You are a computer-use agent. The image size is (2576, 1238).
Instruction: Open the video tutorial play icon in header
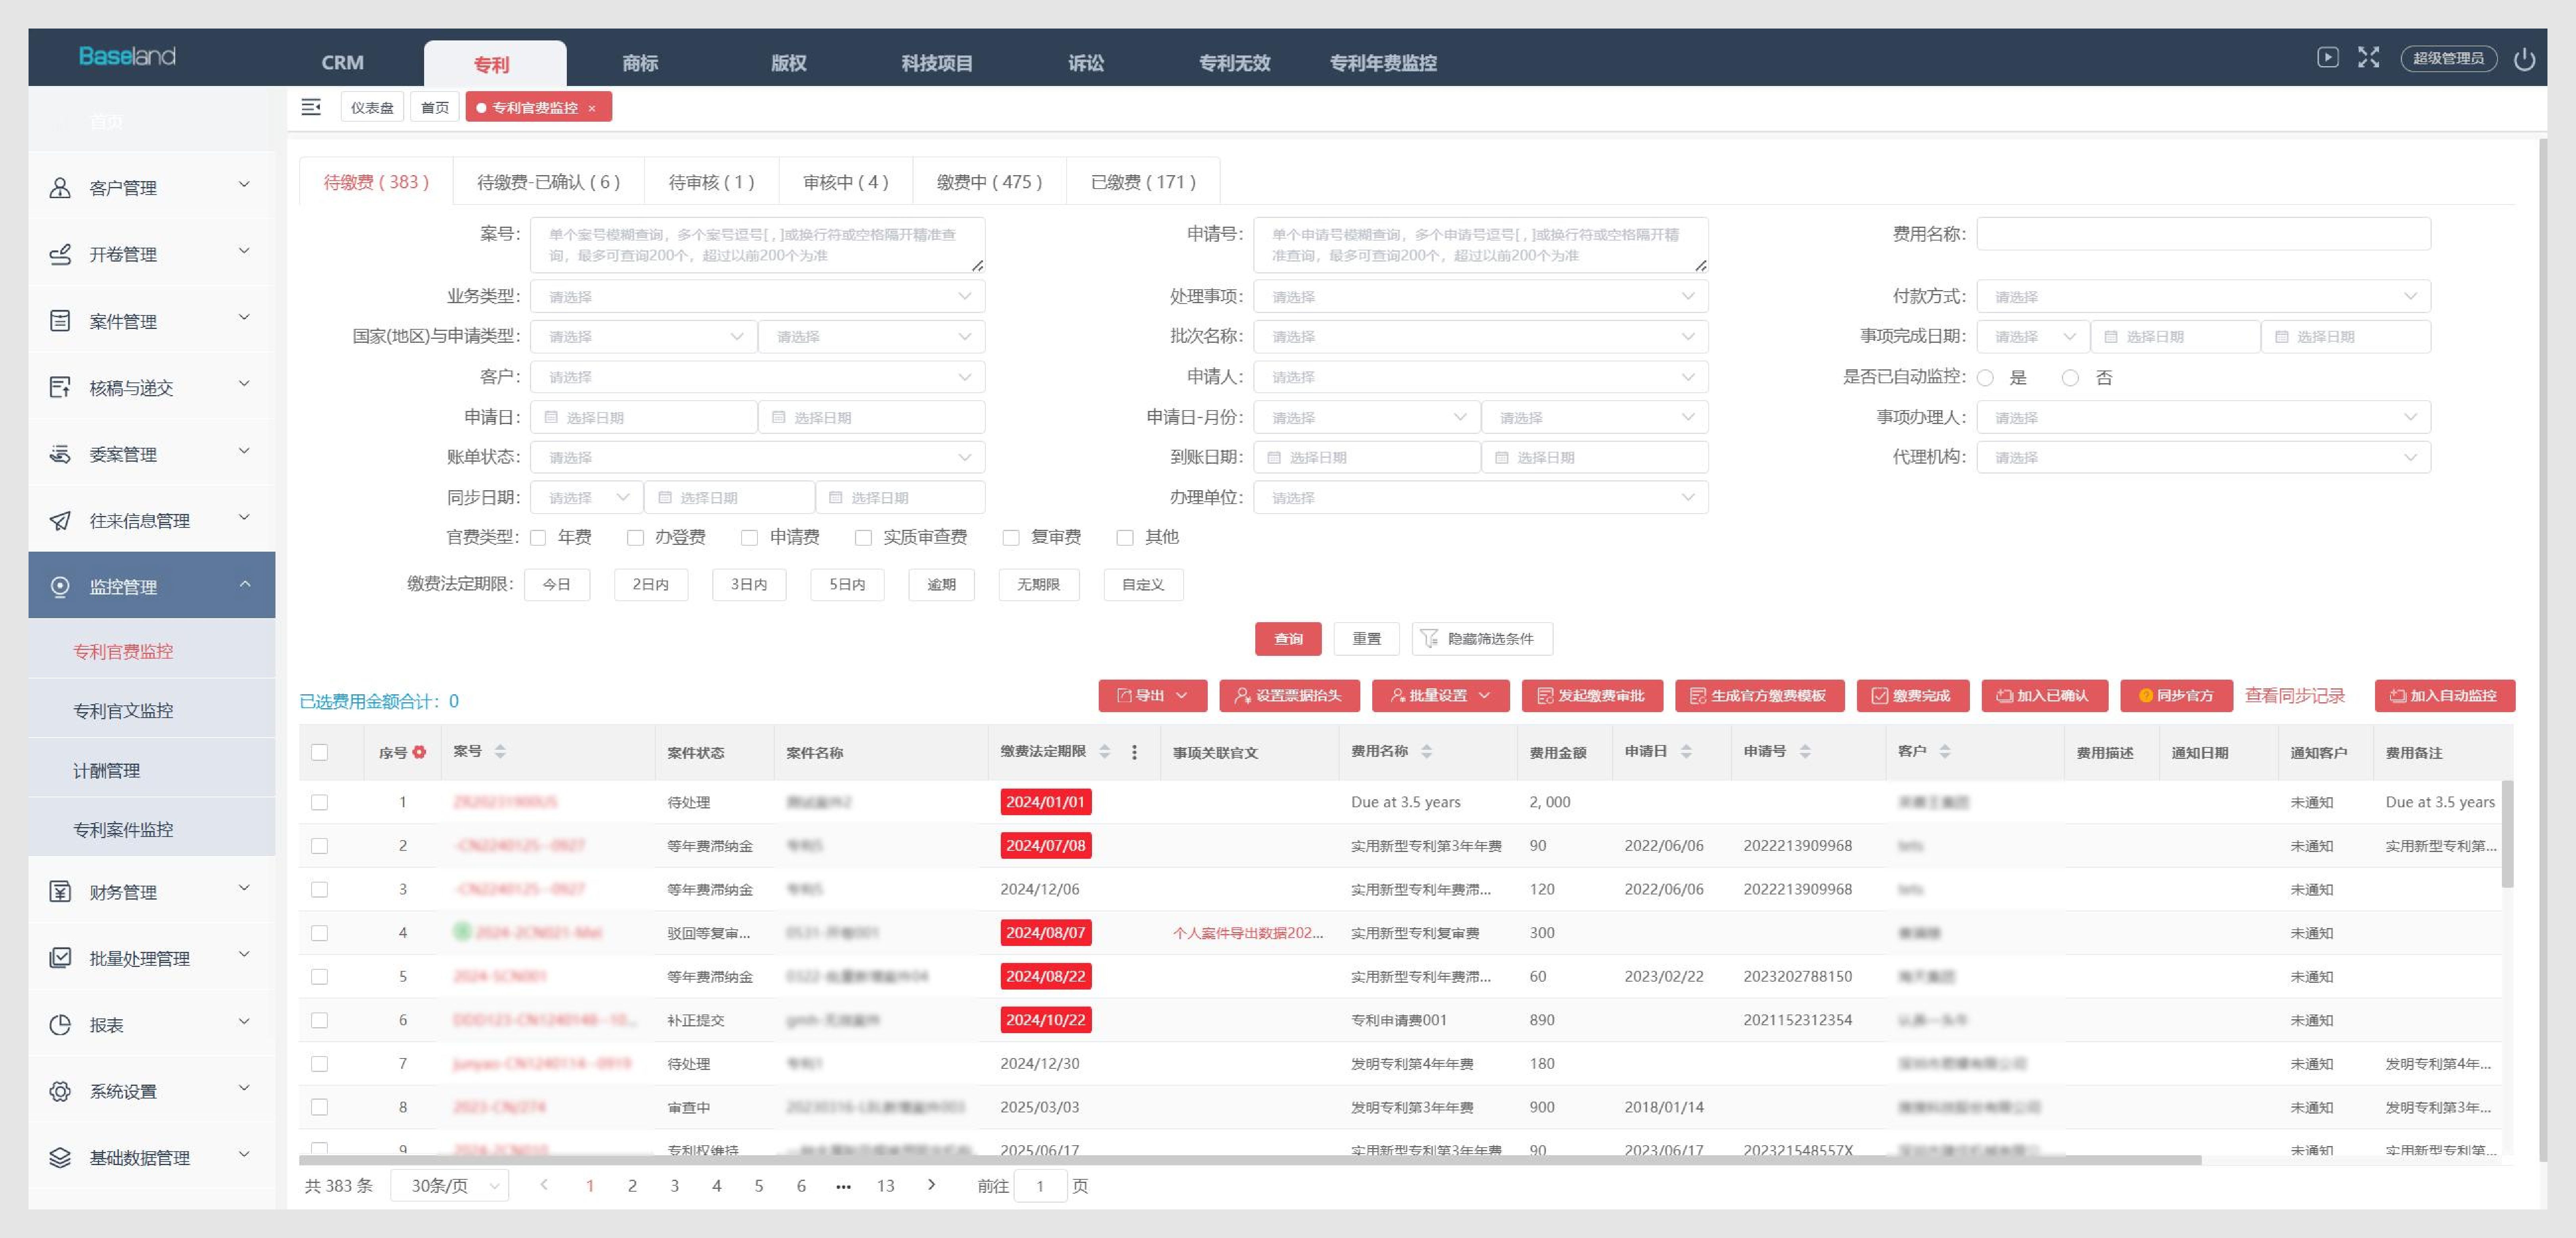[2328, 58]
